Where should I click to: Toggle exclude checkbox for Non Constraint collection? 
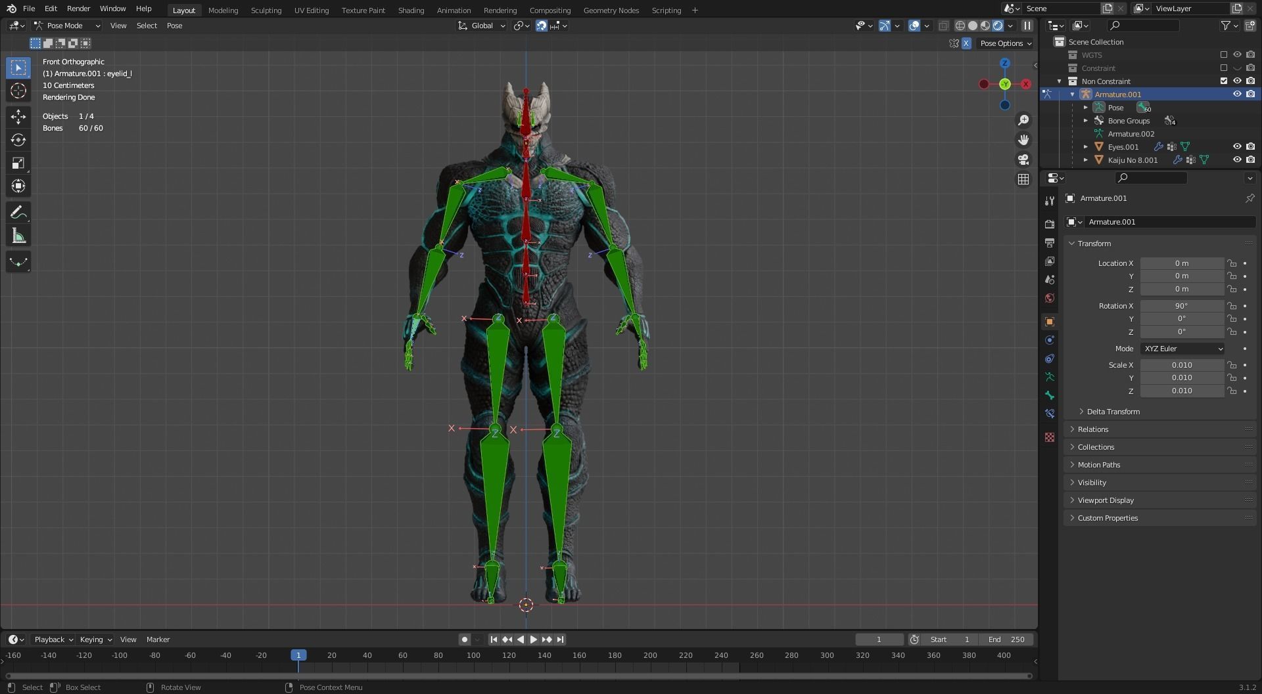(1224, 81)
